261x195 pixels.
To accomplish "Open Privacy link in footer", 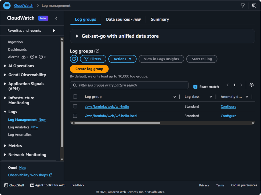I will point(204,185).
